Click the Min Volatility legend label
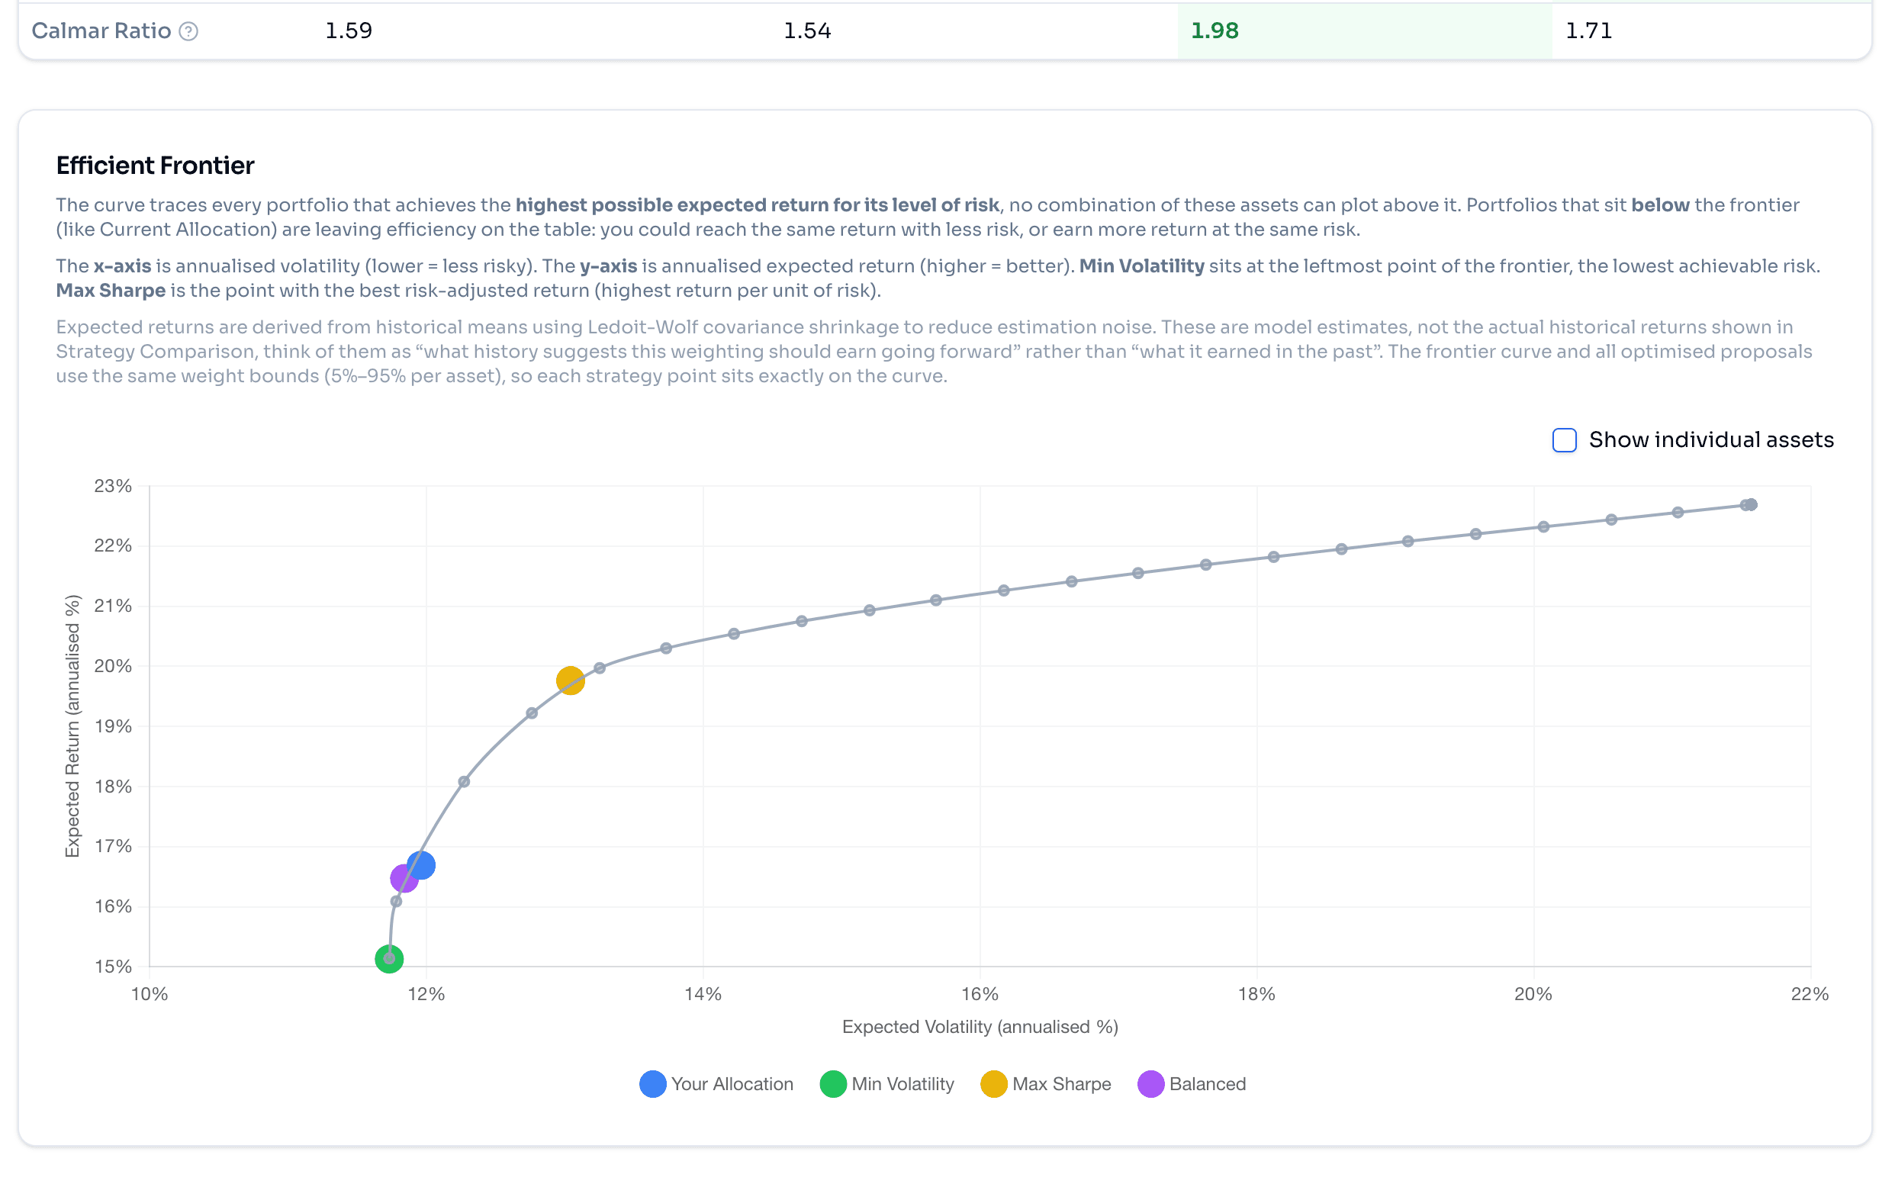This screenshot has height=1184, width=1895. point(902,1084)
